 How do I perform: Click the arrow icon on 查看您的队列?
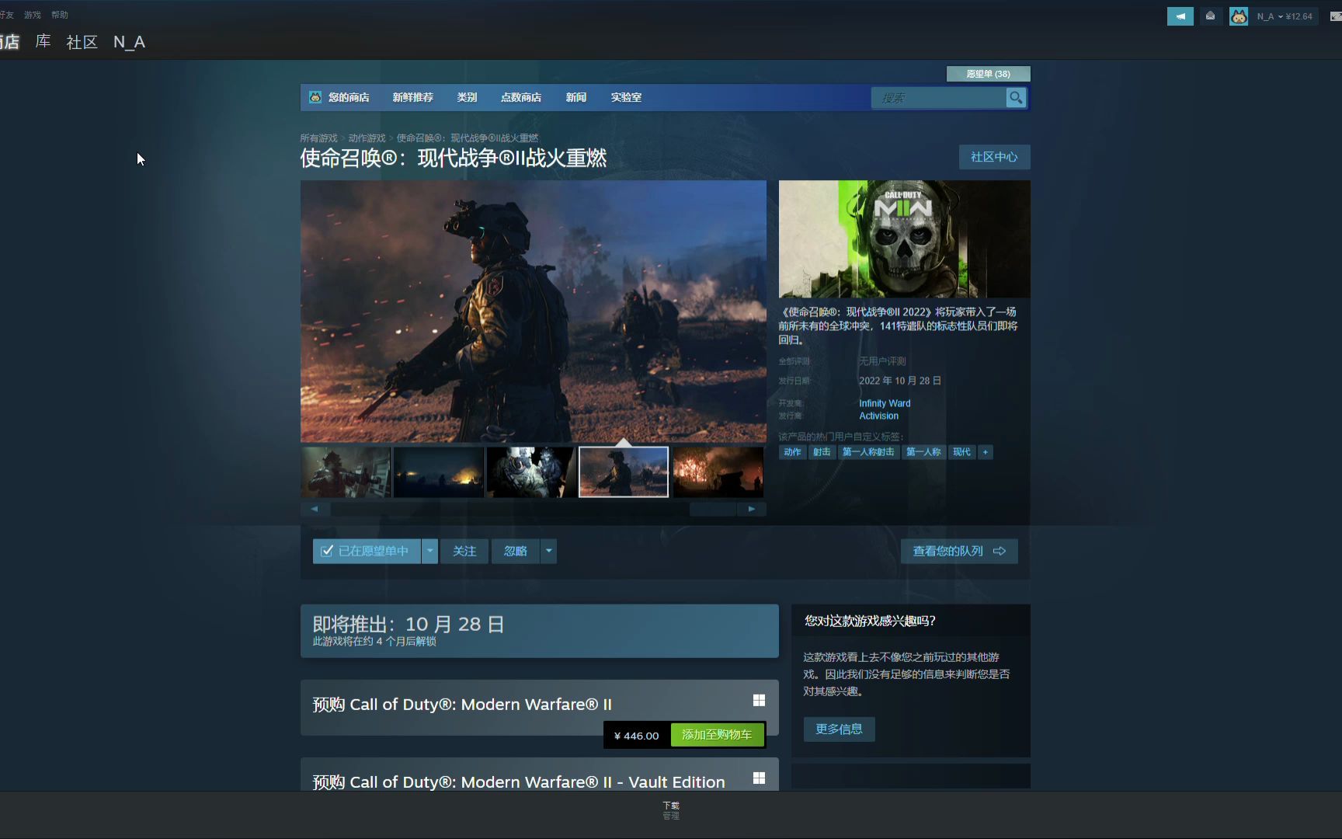click(x=1000, y=551)
